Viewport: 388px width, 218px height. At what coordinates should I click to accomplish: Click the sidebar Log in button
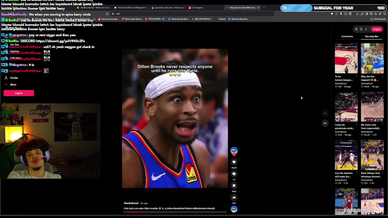click(x=19, y=93)
